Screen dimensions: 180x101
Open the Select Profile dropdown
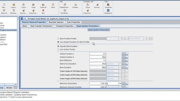coord(145,39)
